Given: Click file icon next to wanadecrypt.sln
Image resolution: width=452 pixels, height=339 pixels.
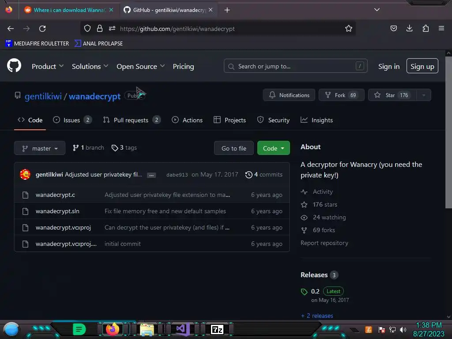Looking at the screenshot, I should point(25,211).
